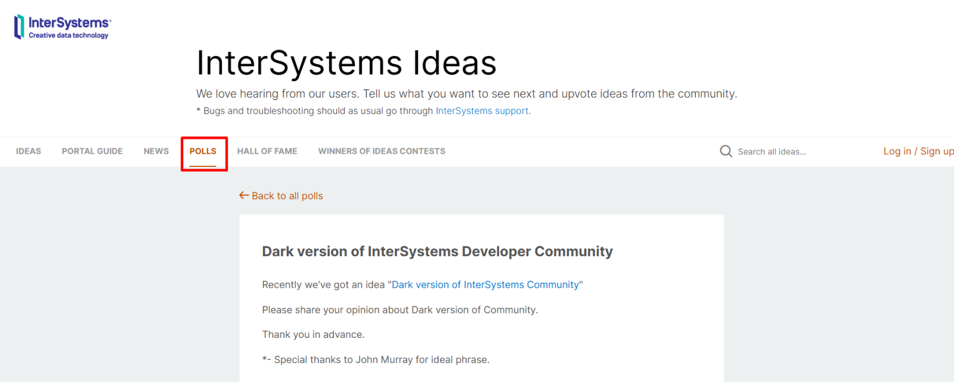Select the POLLS tab
The width and height of the screenshot is (954, 382).
pos(203,151)
